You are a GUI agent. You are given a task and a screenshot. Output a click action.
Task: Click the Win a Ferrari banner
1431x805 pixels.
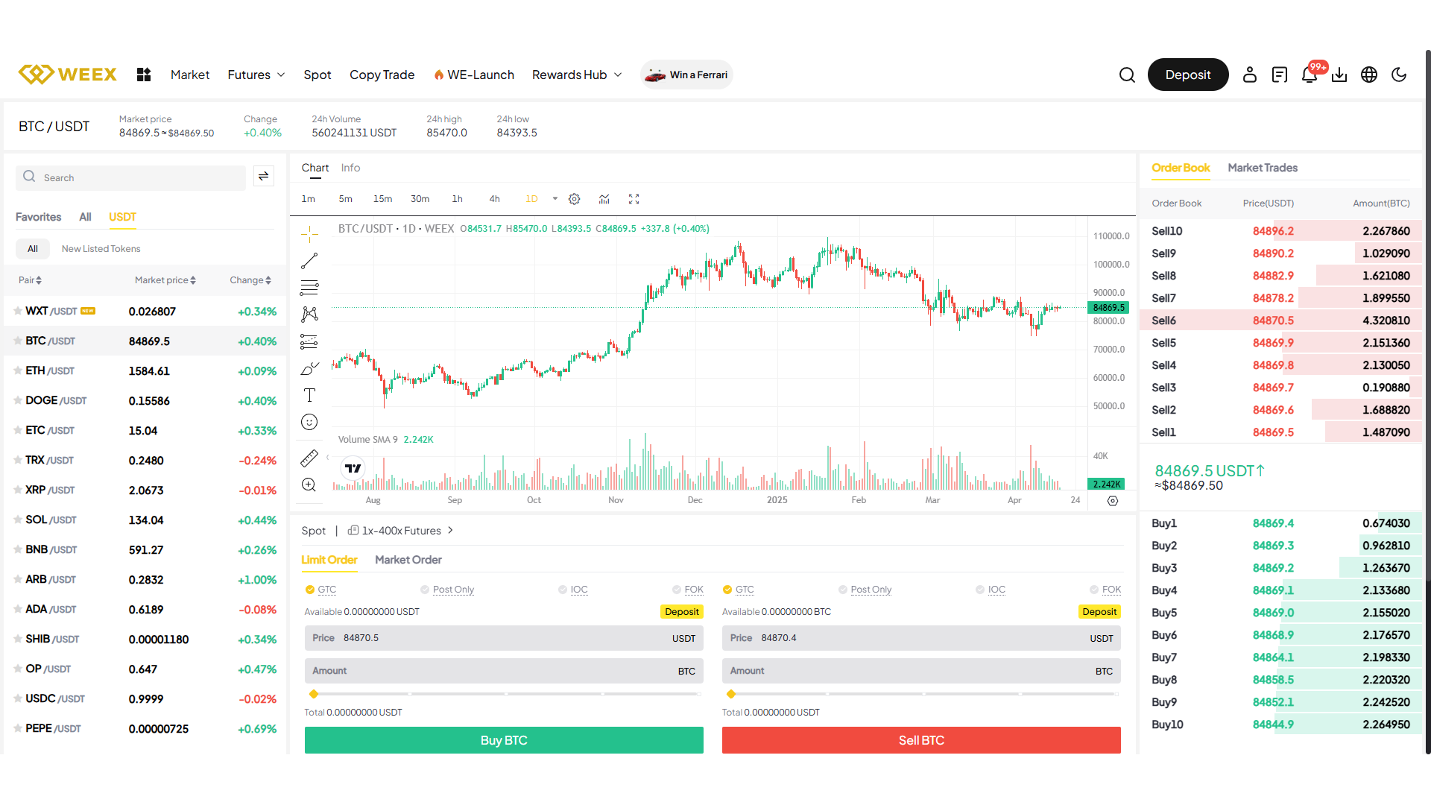(x=686, y=75)
